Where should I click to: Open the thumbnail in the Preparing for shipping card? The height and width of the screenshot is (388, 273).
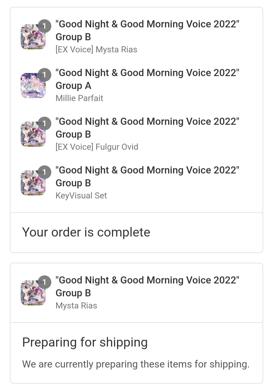(x=33, y=293)
